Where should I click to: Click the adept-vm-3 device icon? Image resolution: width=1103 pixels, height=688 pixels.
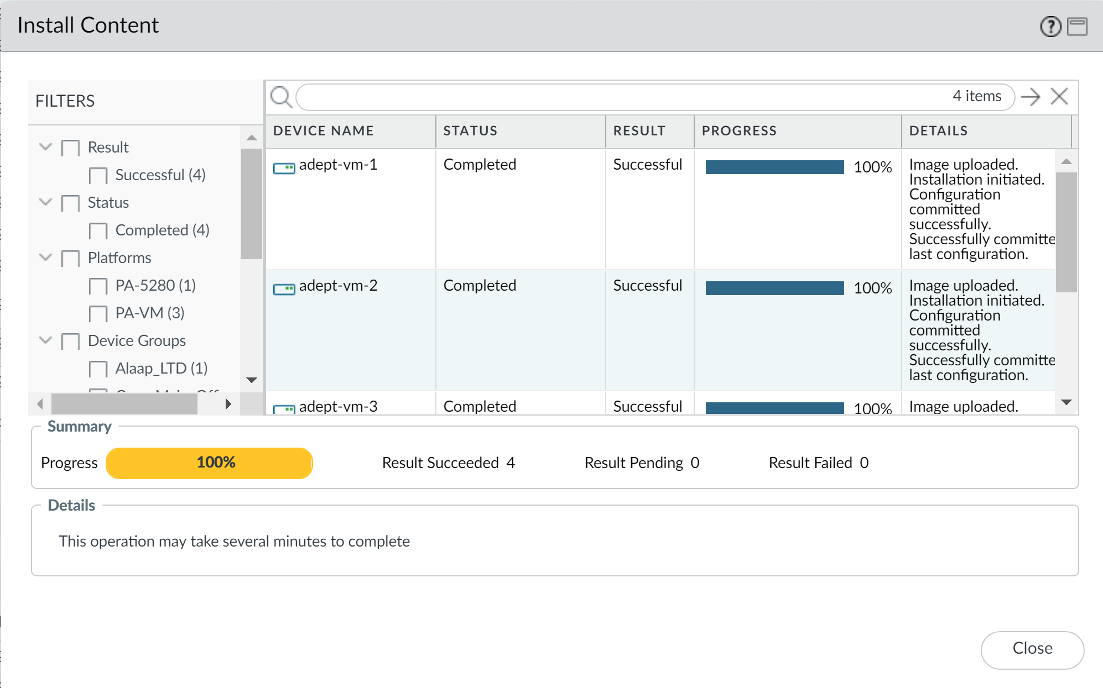[x=284, y=409]
